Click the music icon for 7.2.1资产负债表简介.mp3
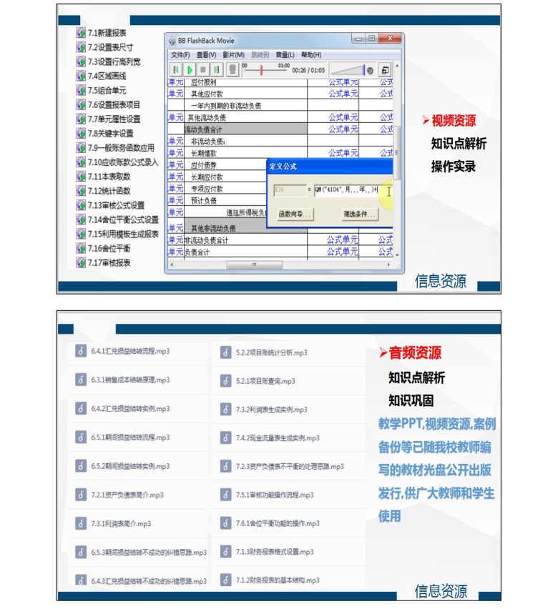558x609 pixels. coord(81,495)
